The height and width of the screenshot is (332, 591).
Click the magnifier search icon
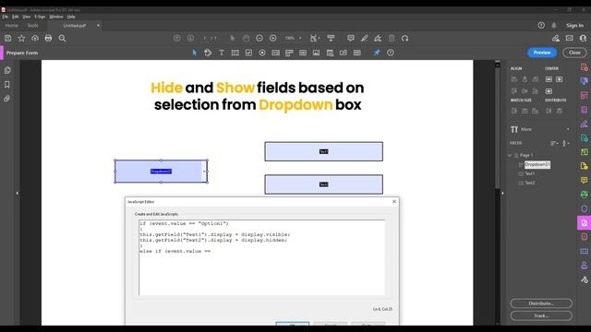62,38
